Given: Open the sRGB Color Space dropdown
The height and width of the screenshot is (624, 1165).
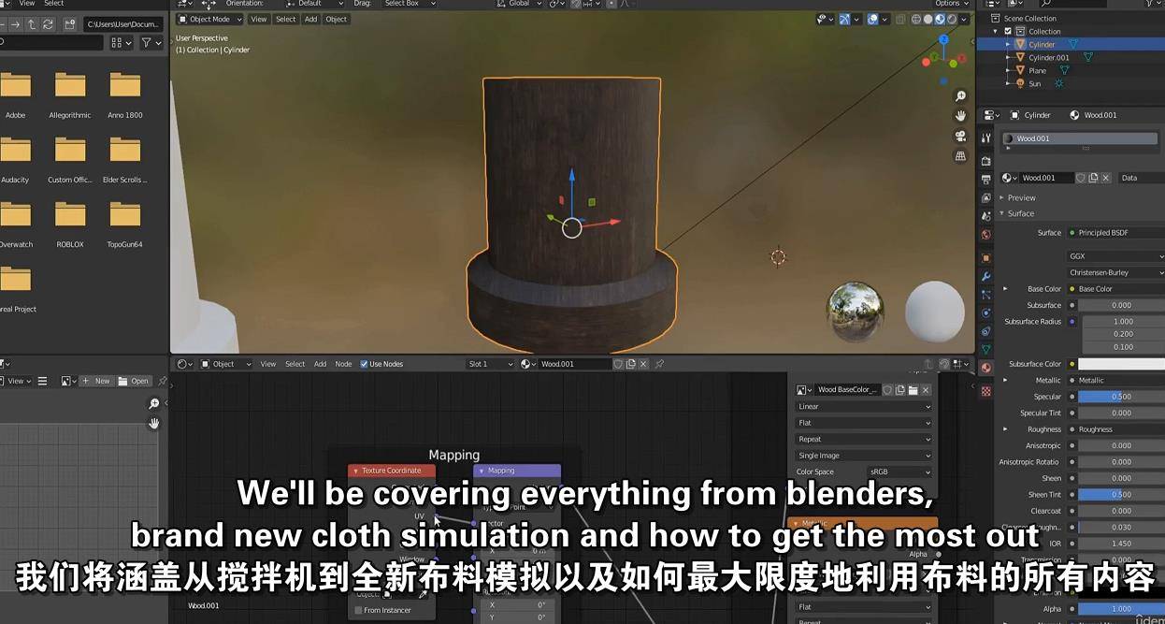Looking at the screenshot, I should (x=899, y=472).
